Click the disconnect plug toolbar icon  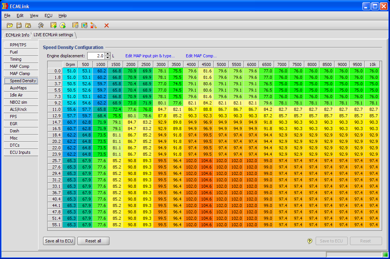[94, 25]
